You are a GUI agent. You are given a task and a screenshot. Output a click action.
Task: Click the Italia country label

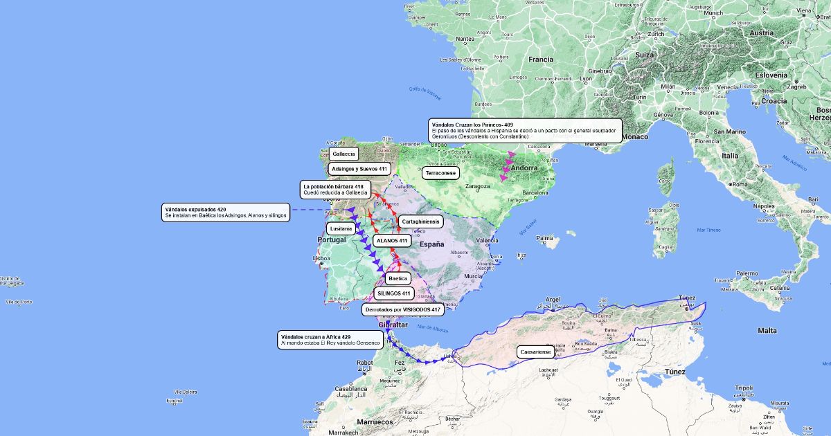[x=731, y=156]
